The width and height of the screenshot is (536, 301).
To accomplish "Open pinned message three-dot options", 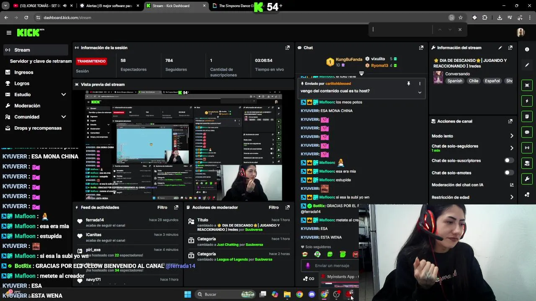I will 420,84.
